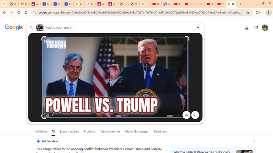
Task: Click the translate image icon
Action: tap(186, 115)
